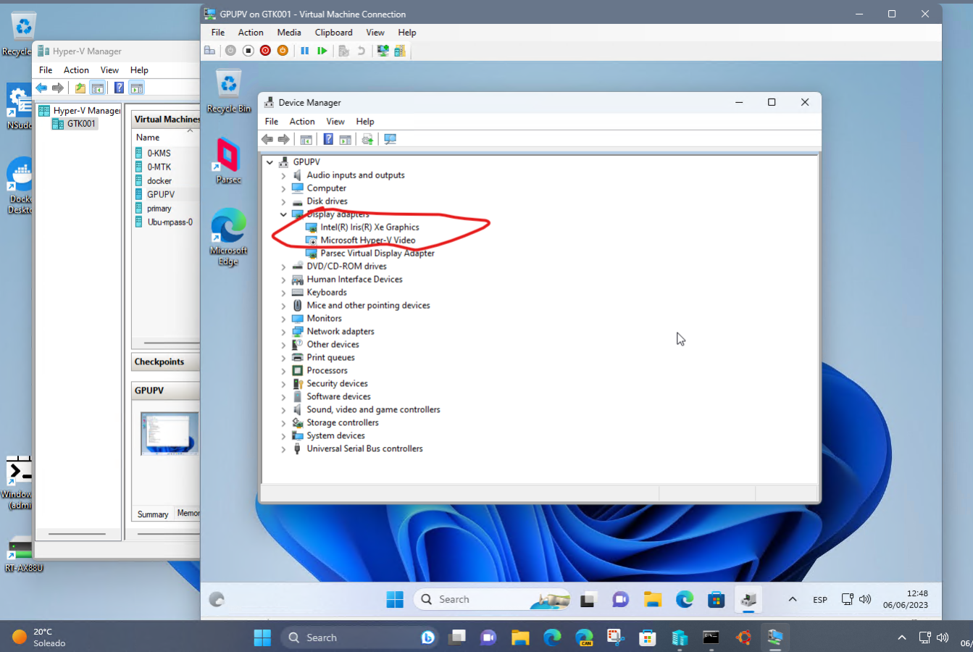Open the Media menu in VM Connection

point(289,33)
